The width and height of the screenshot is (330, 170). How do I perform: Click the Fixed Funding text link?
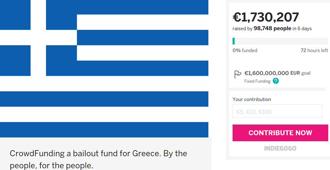coord(257,81)
